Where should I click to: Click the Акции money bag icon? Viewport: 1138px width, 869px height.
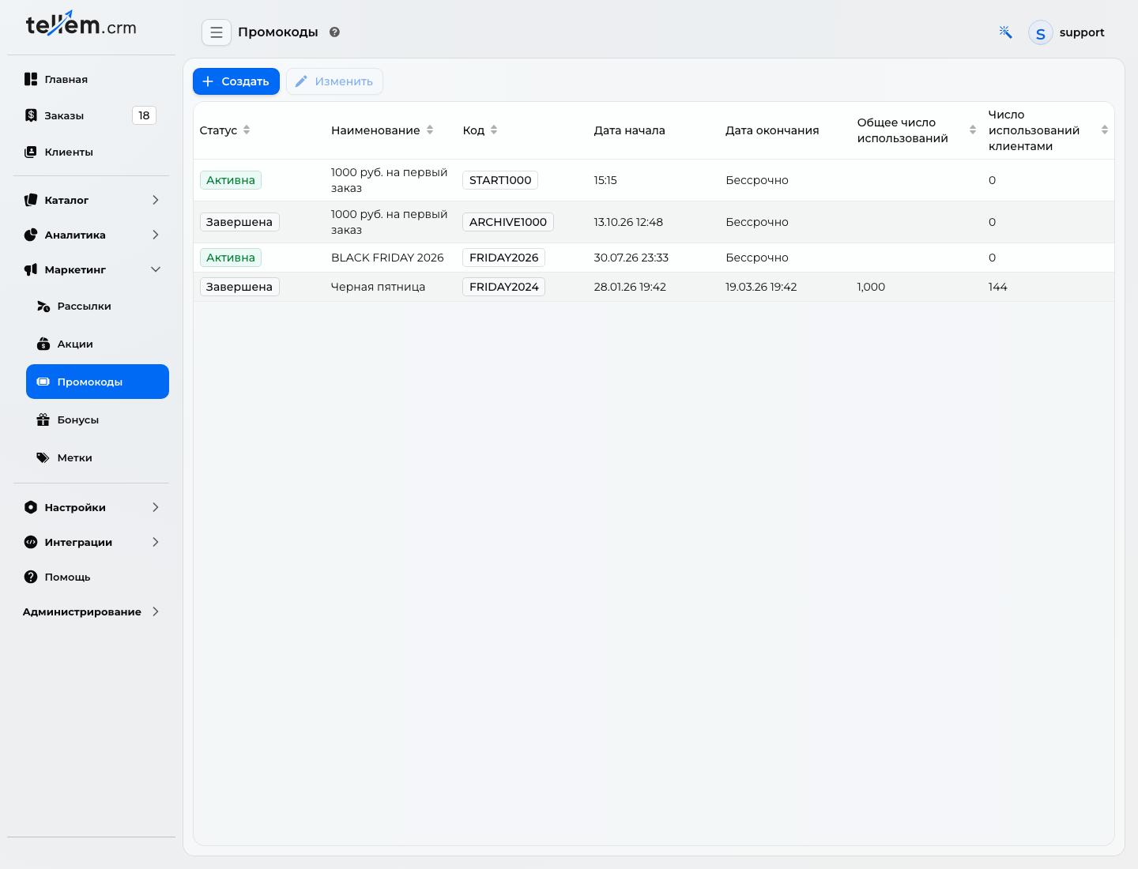point(43,344)
